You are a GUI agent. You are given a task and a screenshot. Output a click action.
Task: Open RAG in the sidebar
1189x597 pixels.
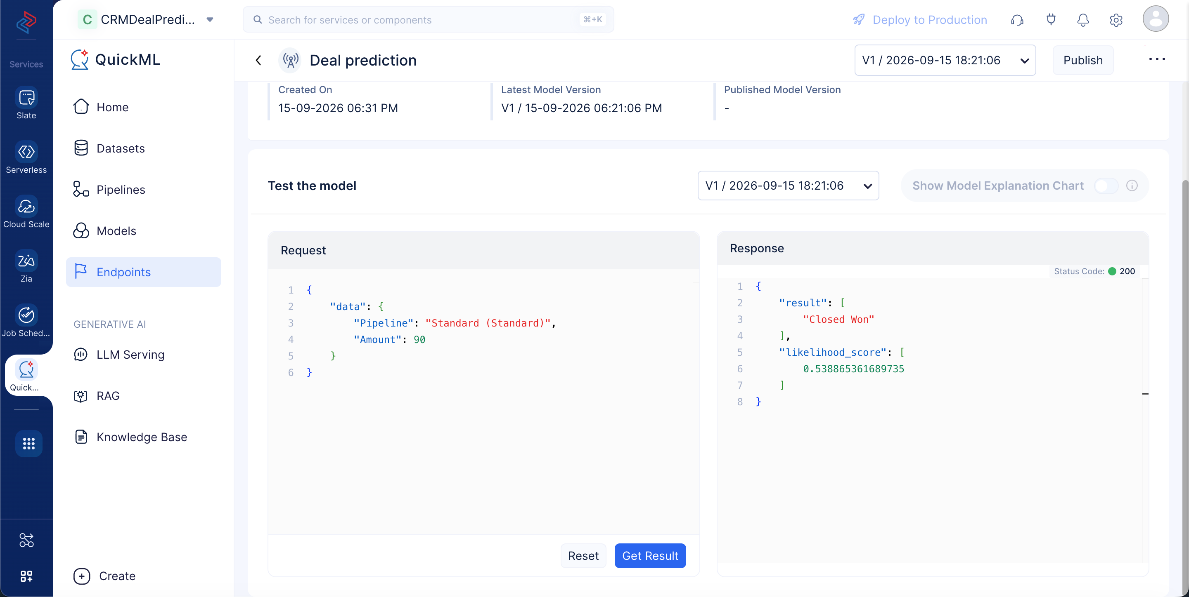pos(144,395)
